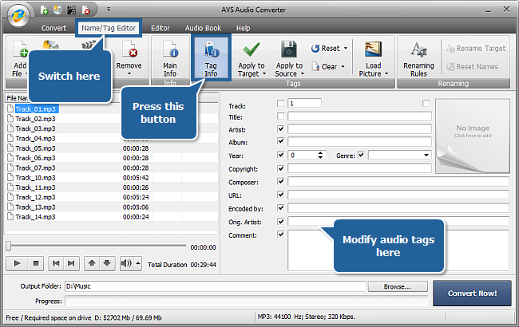Open the Help tab

[243, 28]
